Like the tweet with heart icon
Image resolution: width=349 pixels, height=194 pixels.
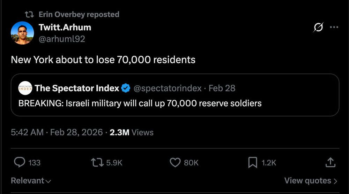click(x=174, y=162)
